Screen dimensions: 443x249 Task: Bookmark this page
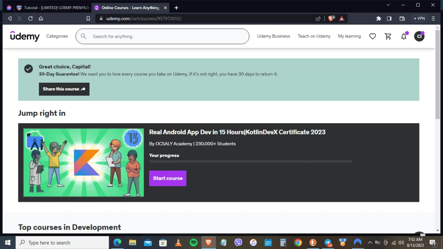(88, 18)
